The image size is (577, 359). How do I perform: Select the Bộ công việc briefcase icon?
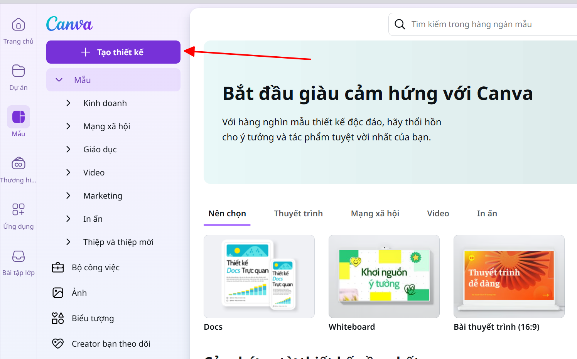click(58, 267)
